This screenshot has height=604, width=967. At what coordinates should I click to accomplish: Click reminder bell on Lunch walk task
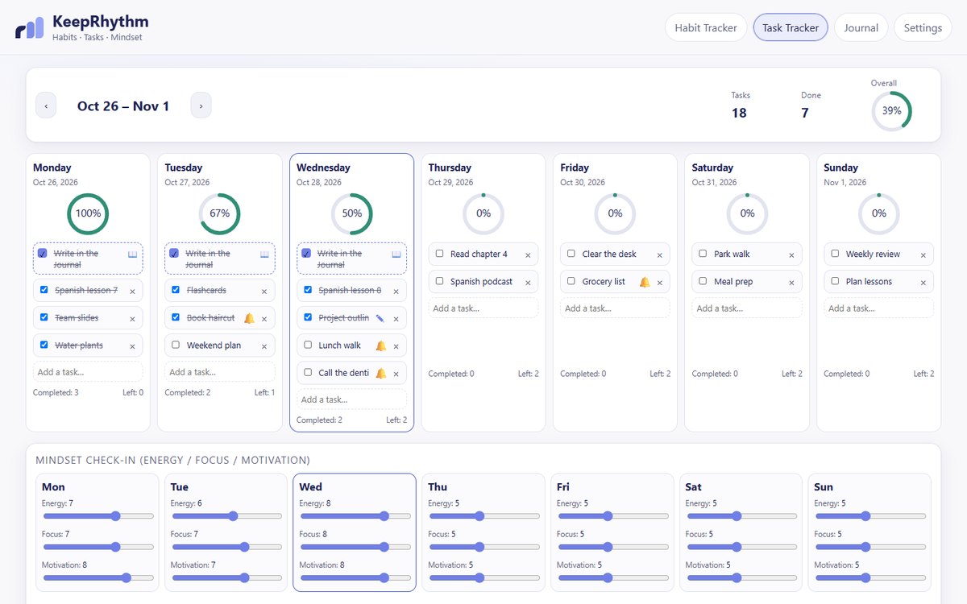[380, 345]
